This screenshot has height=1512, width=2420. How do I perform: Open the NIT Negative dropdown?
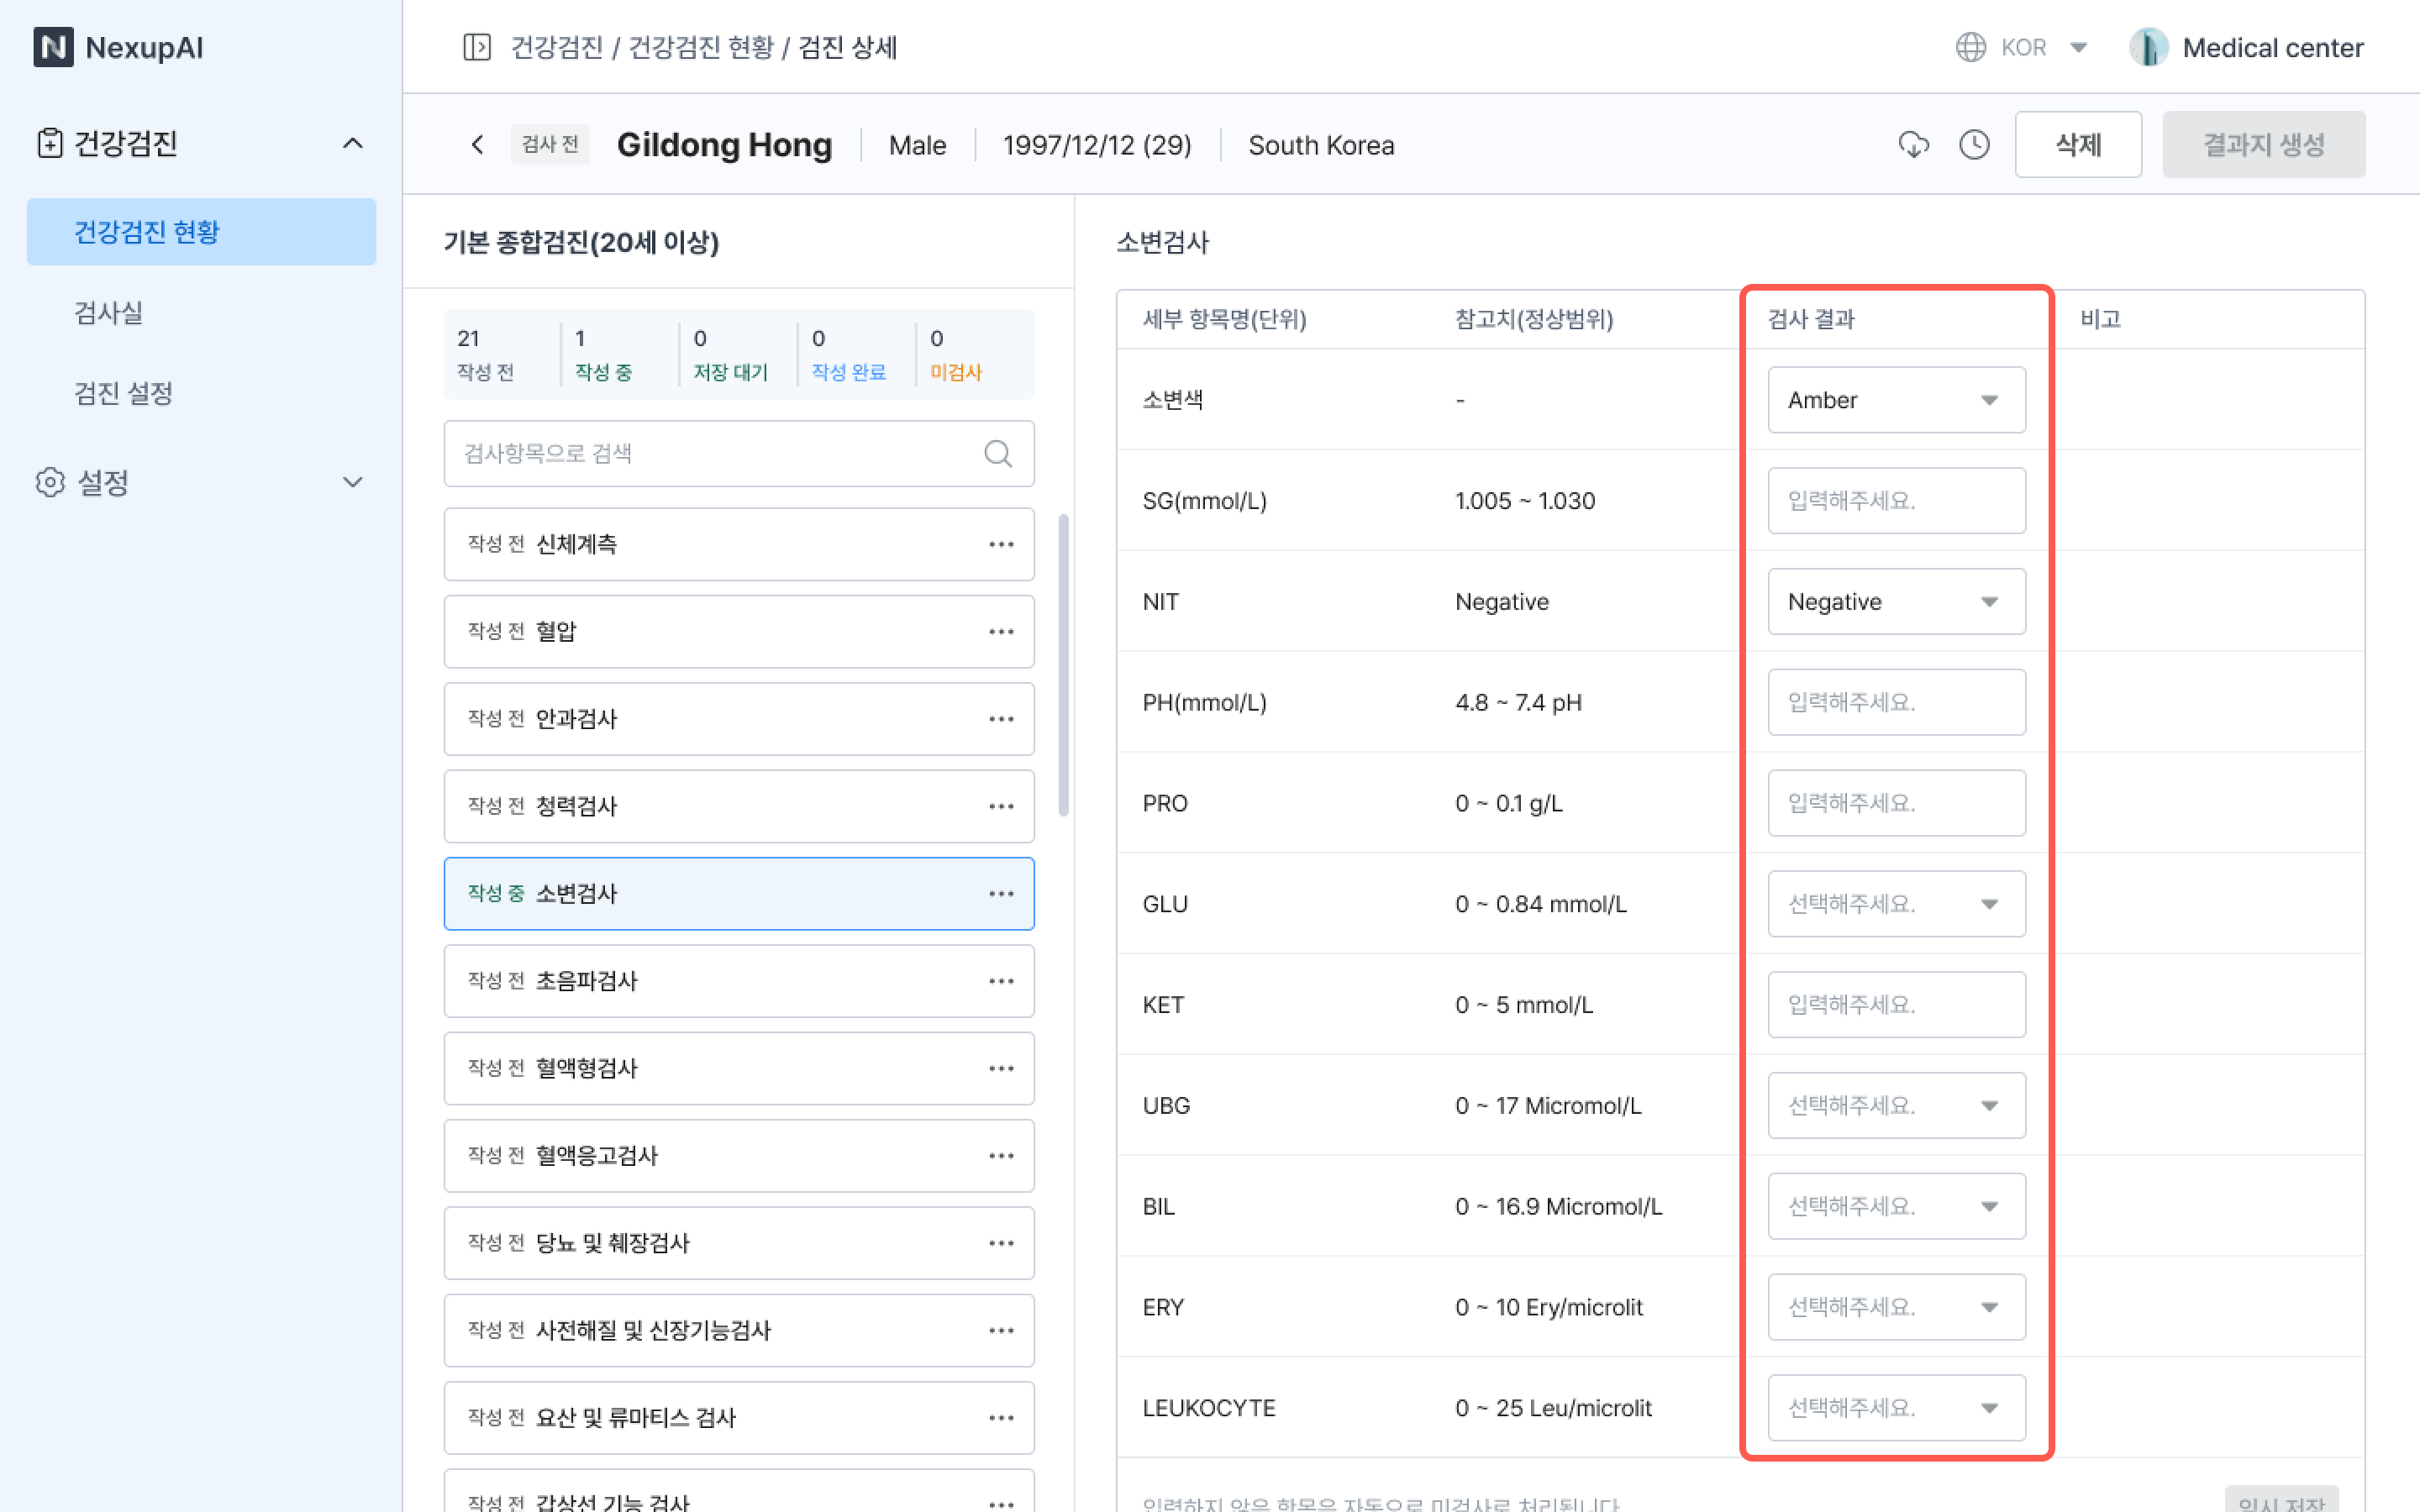[x=1896, y=602]
